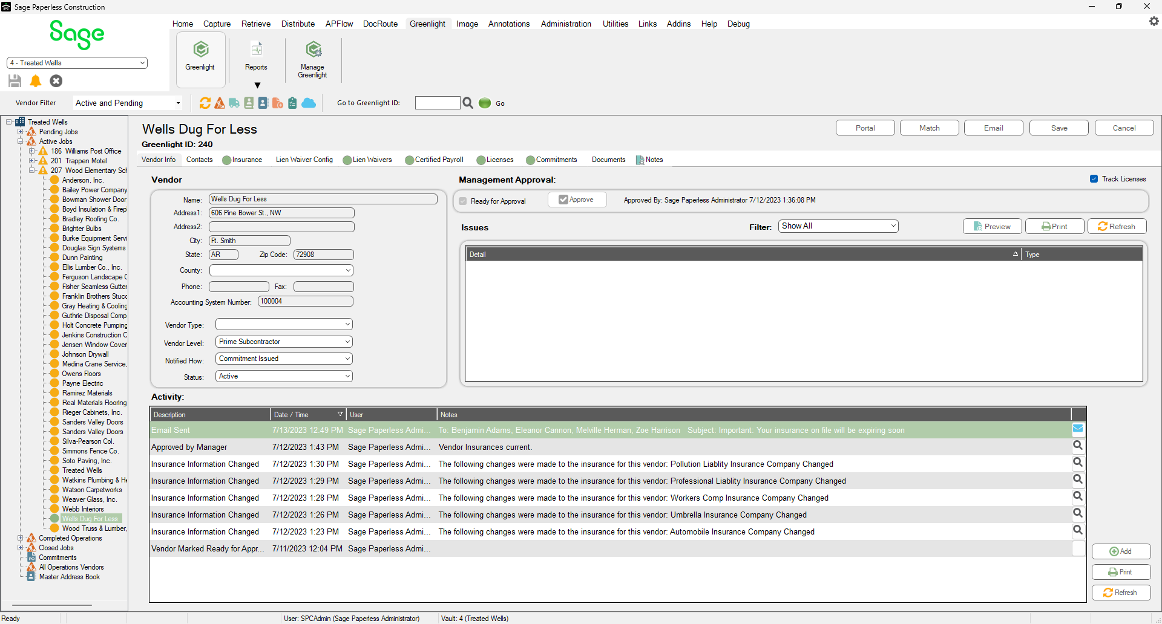Click the Email button
Screen dimensions: 1162x624
993,128
